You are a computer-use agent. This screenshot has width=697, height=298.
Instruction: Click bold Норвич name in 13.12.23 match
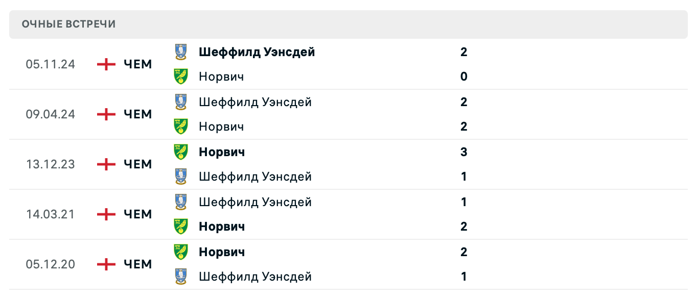click(x=222, y=152)
